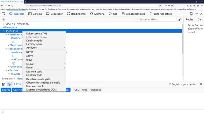
Task: Toggle the XHR filter button
Action: pos(84,90)
